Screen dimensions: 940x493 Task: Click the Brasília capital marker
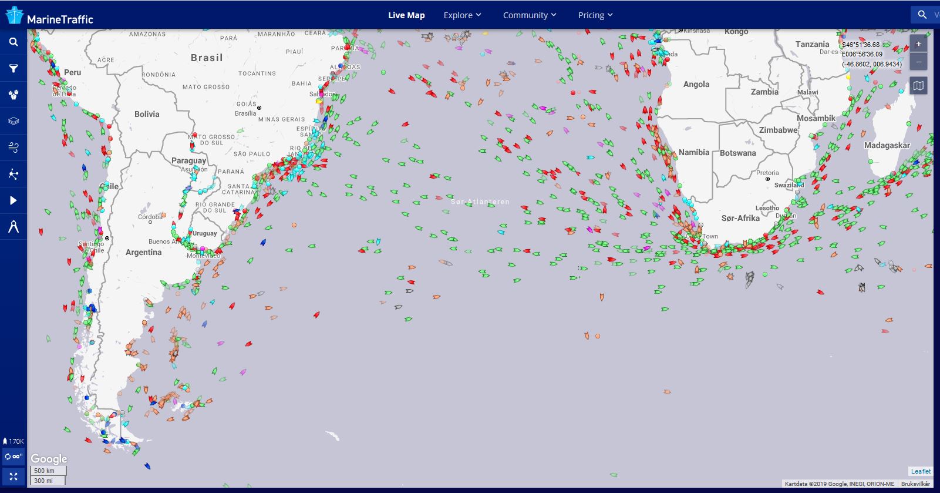(259, 108)
